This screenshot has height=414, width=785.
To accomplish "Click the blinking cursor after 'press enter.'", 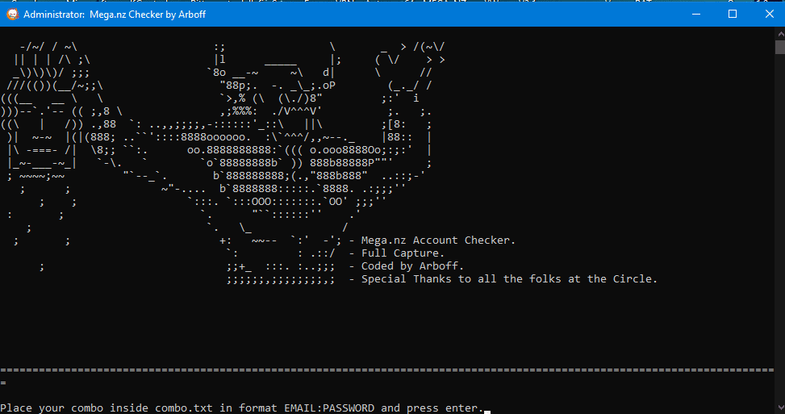I will click(487, 412).
